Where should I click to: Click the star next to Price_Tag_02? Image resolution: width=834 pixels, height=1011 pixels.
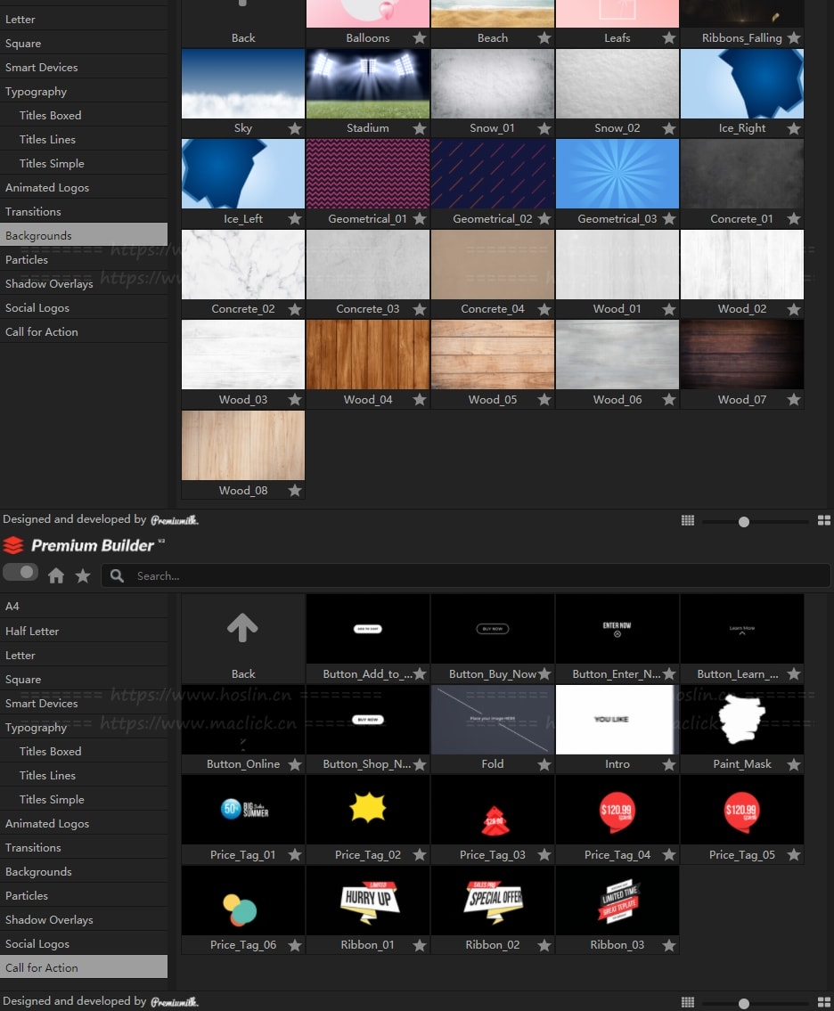[x=420, y=855]
